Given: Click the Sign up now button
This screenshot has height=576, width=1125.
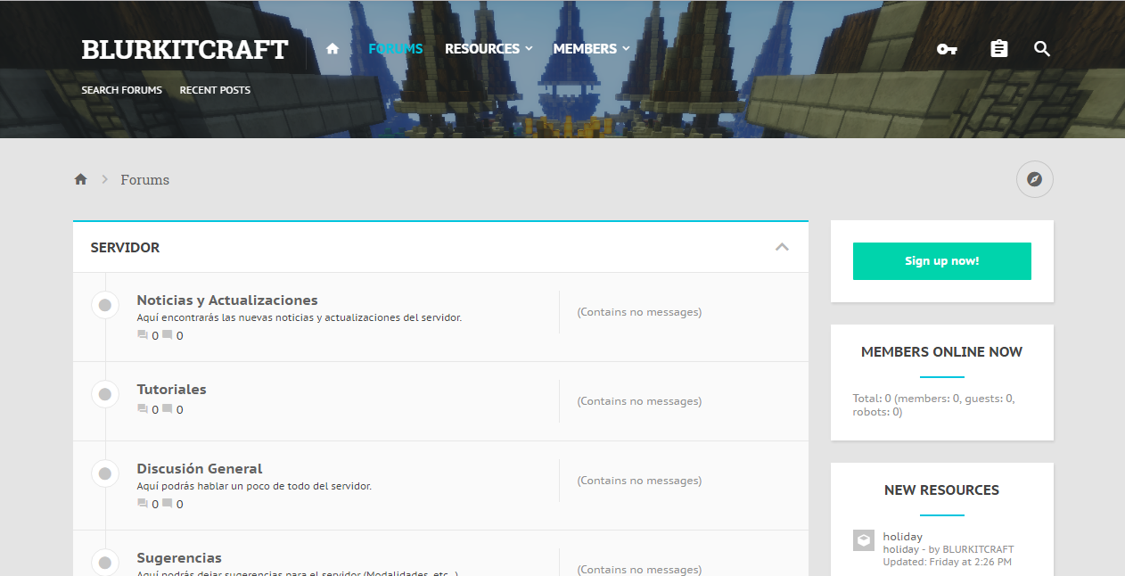Looking at the screenshot, I should (x=941, y=261).
